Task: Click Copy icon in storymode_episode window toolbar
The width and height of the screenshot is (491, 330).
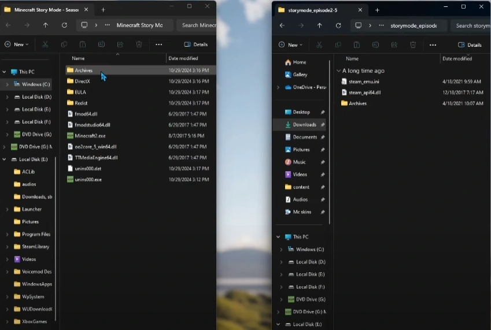Action: (x=338, y=45)
